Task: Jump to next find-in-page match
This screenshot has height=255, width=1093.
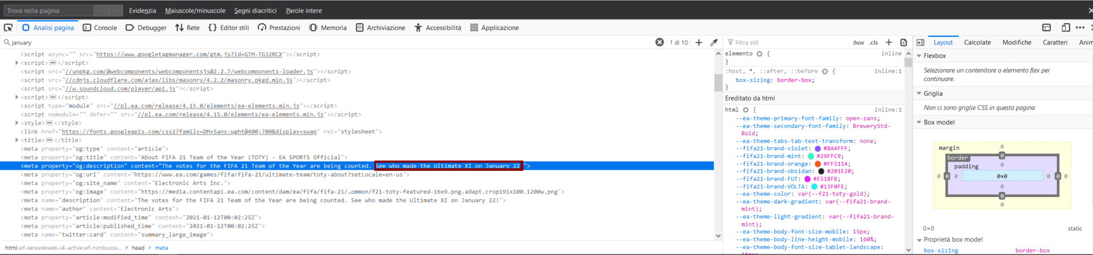Action: (116, 10)
